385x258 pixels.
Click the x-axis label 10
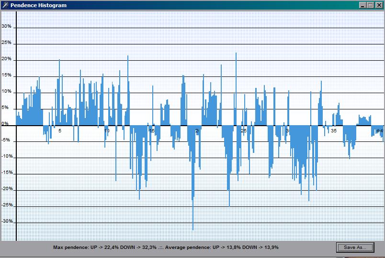pyautogui.click(x=106, y=130)
